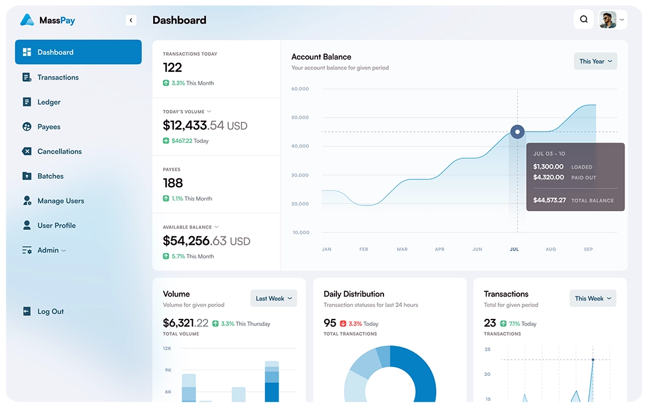Click the 122 transactions today figure
The height and width of the screenshot is (406, 648).
[173, 67]
